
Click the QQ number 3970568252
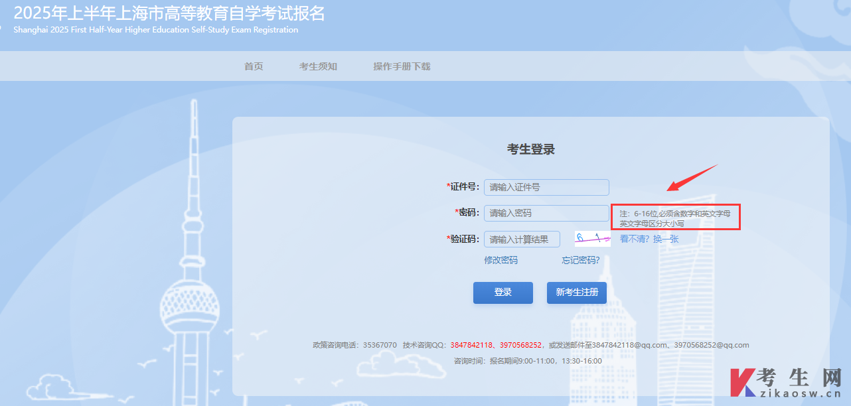click(520, 345)
